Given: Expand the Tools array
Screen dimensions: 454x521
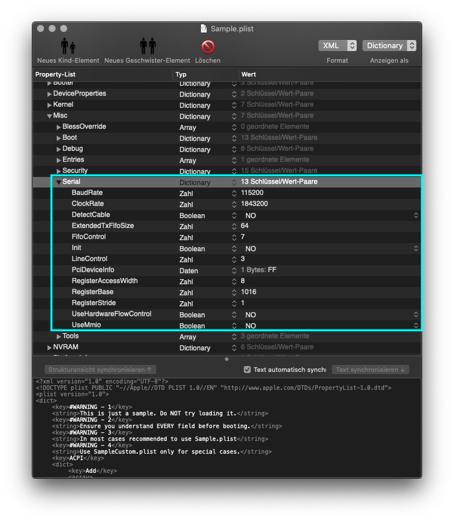Looking at the screenshot, I should [x=58, y=337].
